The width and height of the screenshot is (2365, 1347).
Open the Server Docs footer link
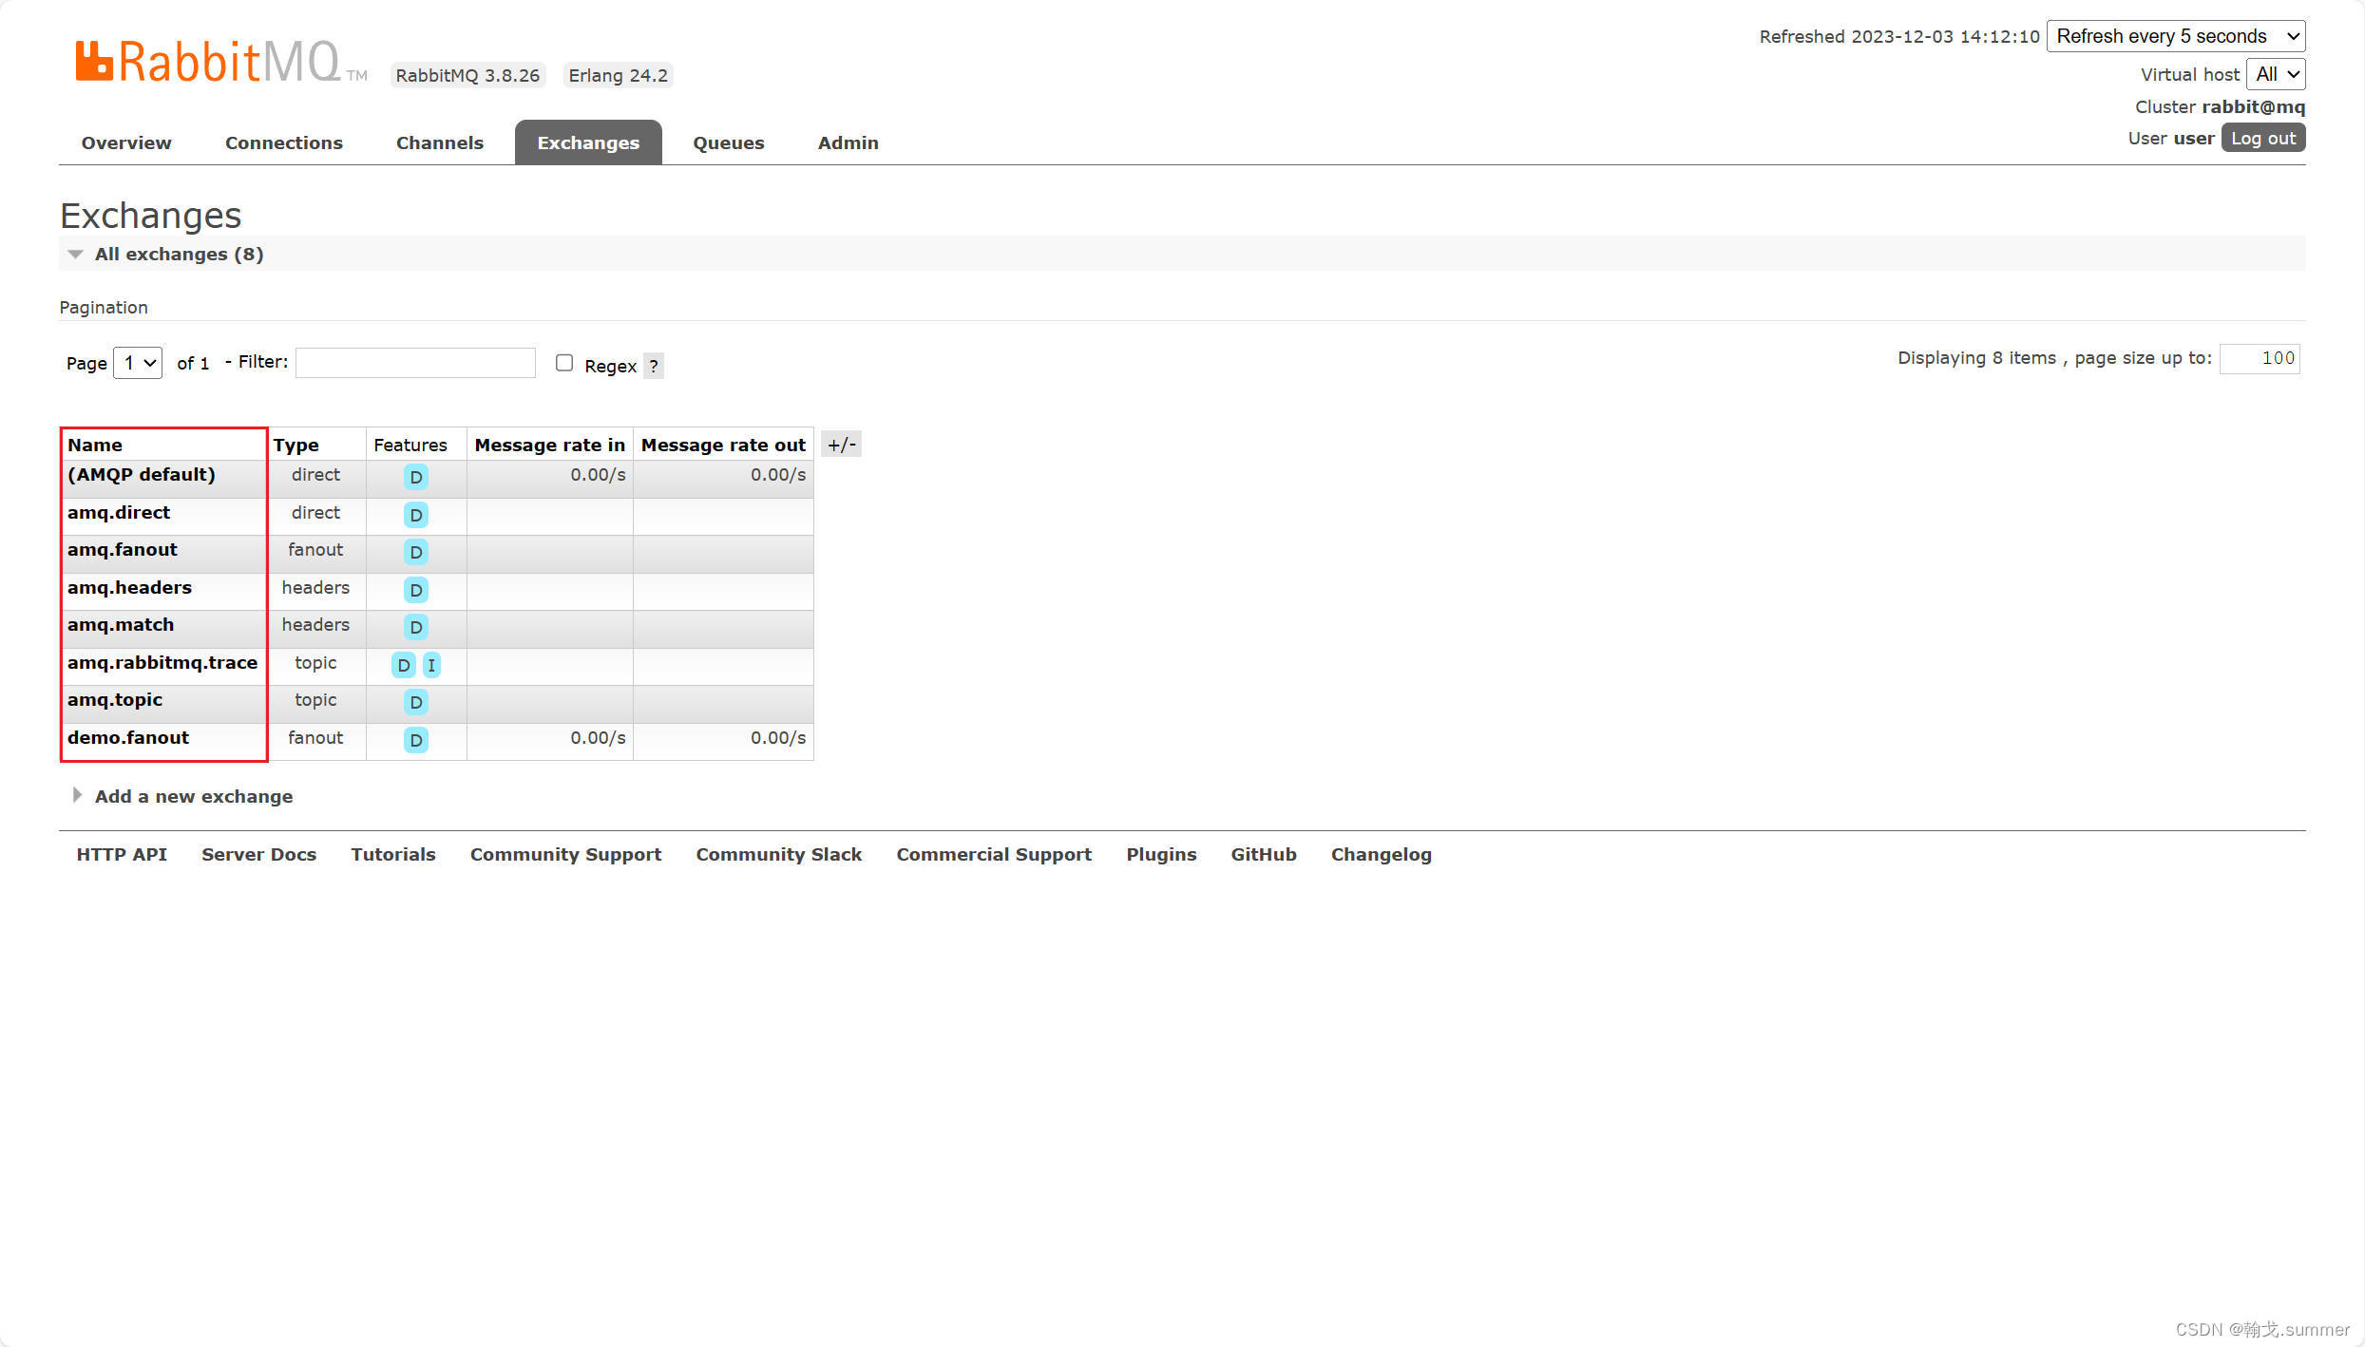pos(258,854)
